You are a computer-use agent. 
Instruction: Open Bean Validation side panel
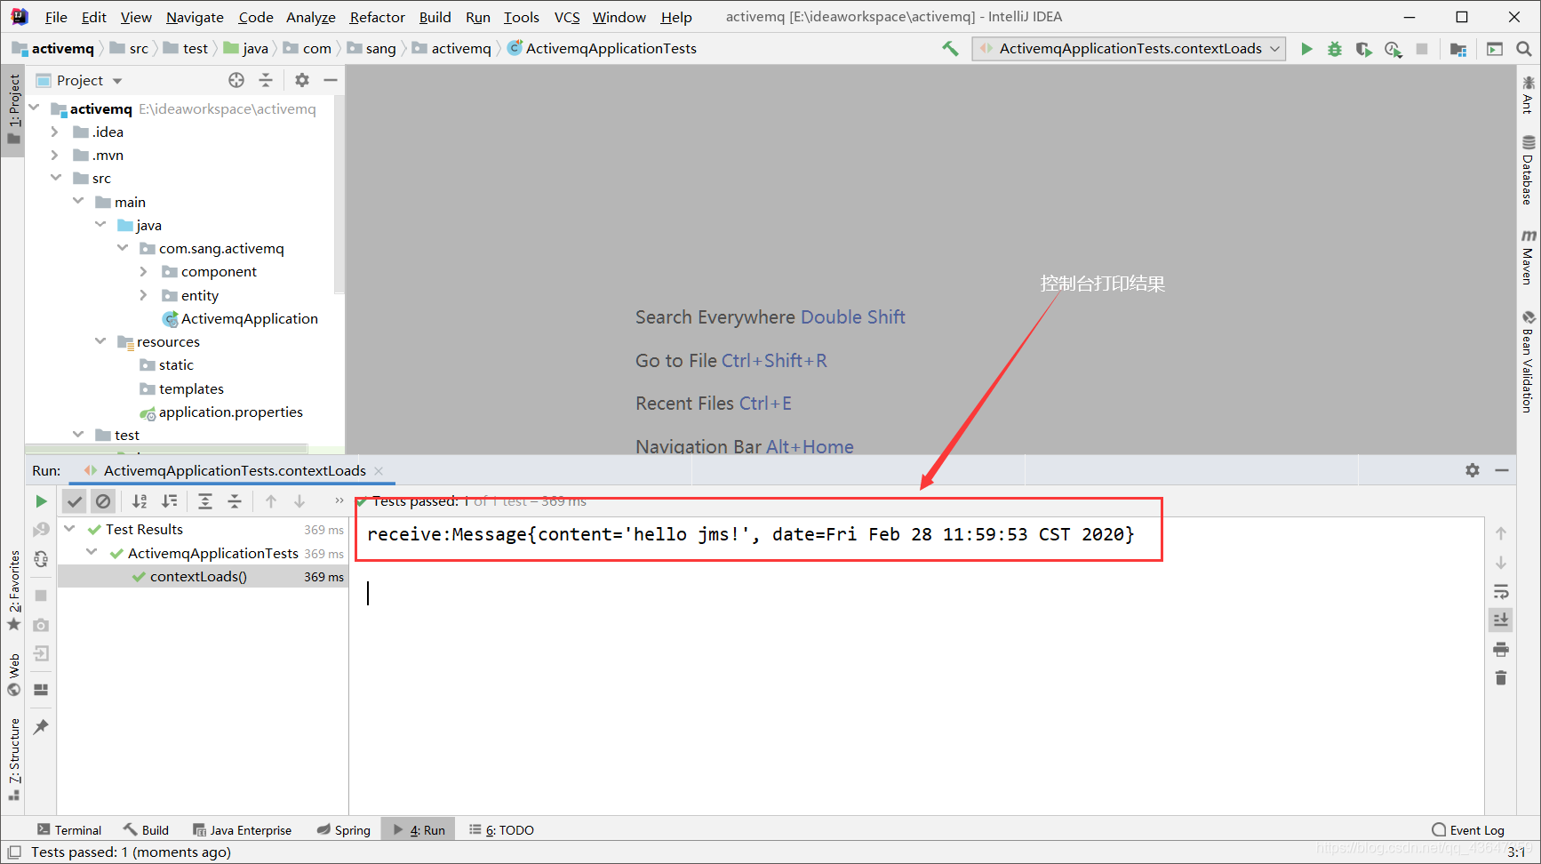pyautogui.click(x=1528, y=361)
